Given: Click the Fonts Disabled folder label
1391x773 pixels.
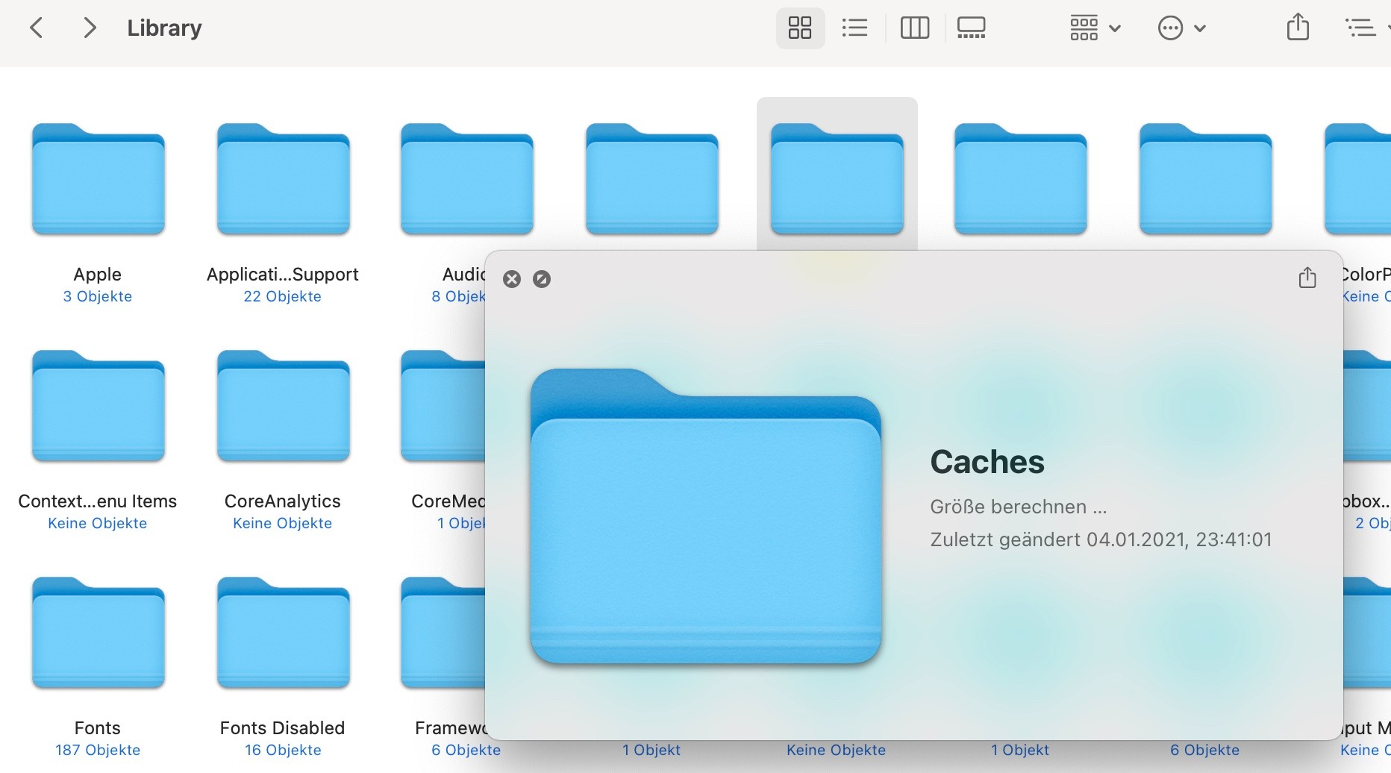Looking at the screenshot, I should coord(282,727).
